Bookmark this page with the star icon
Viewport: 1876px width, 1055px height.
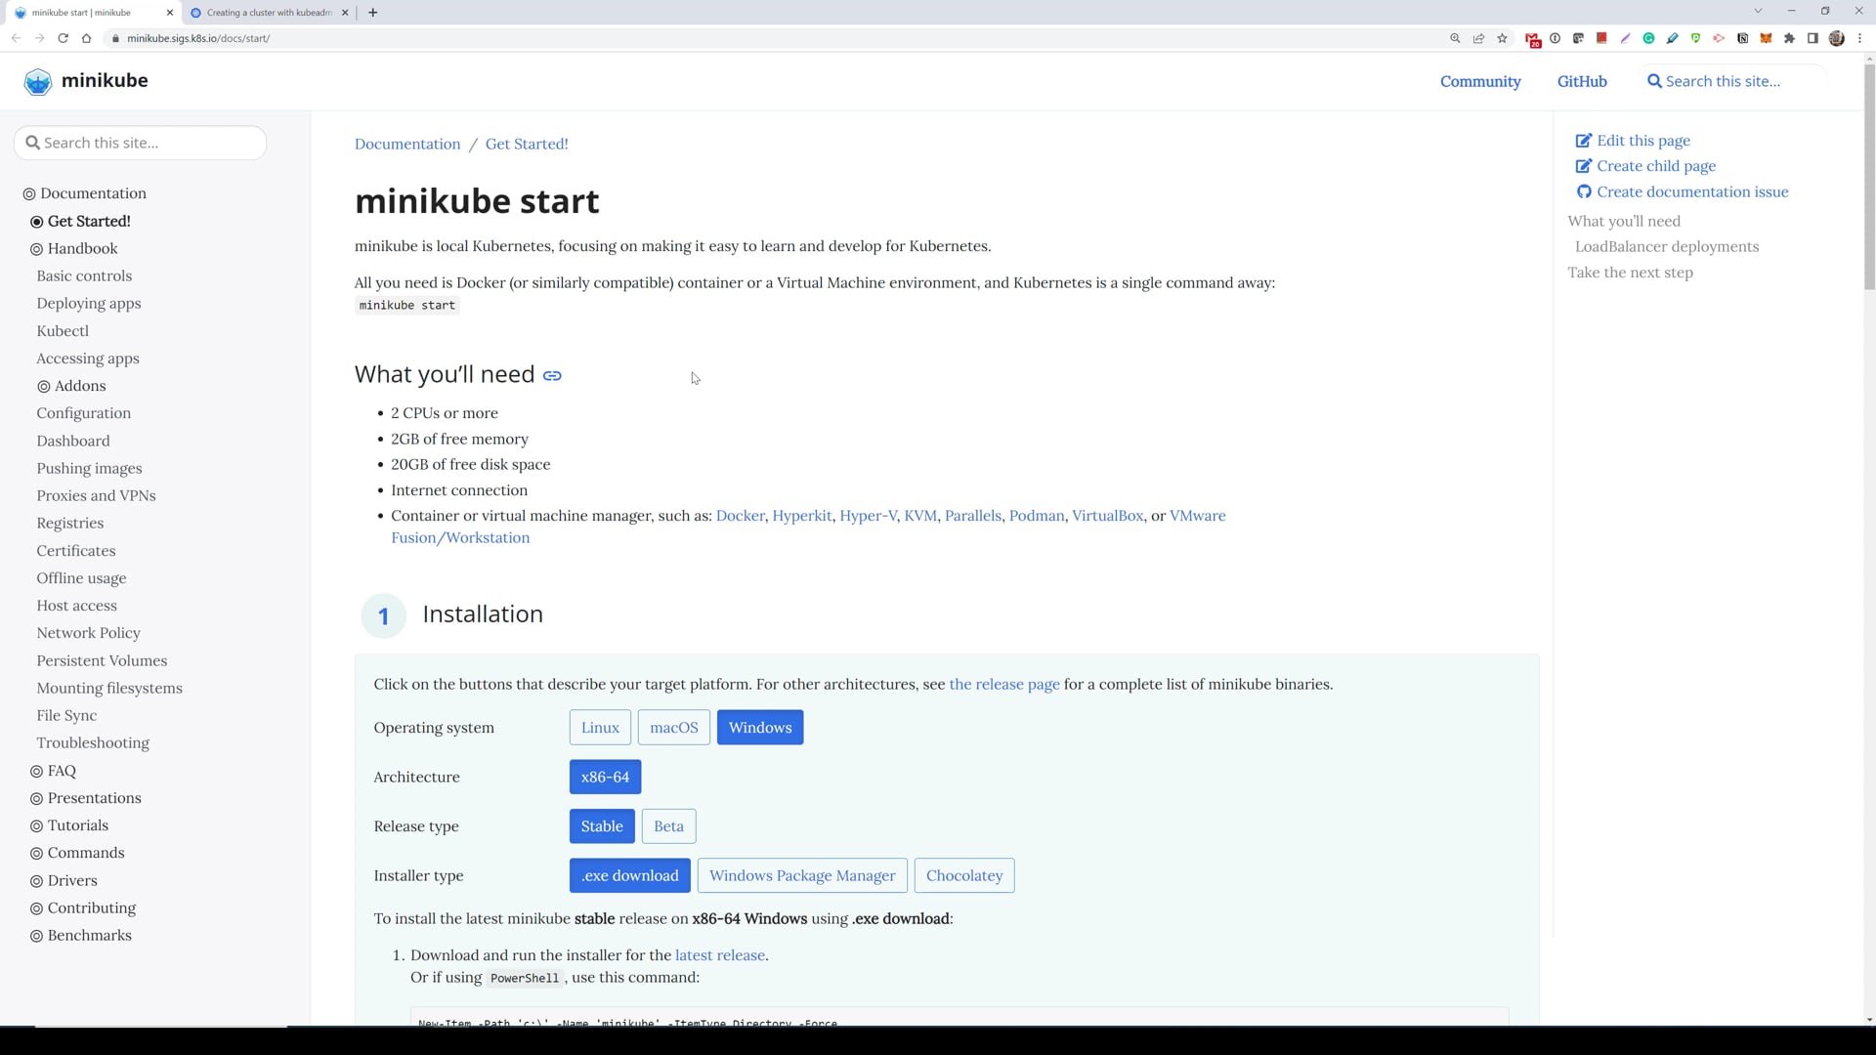(1502, 38)
